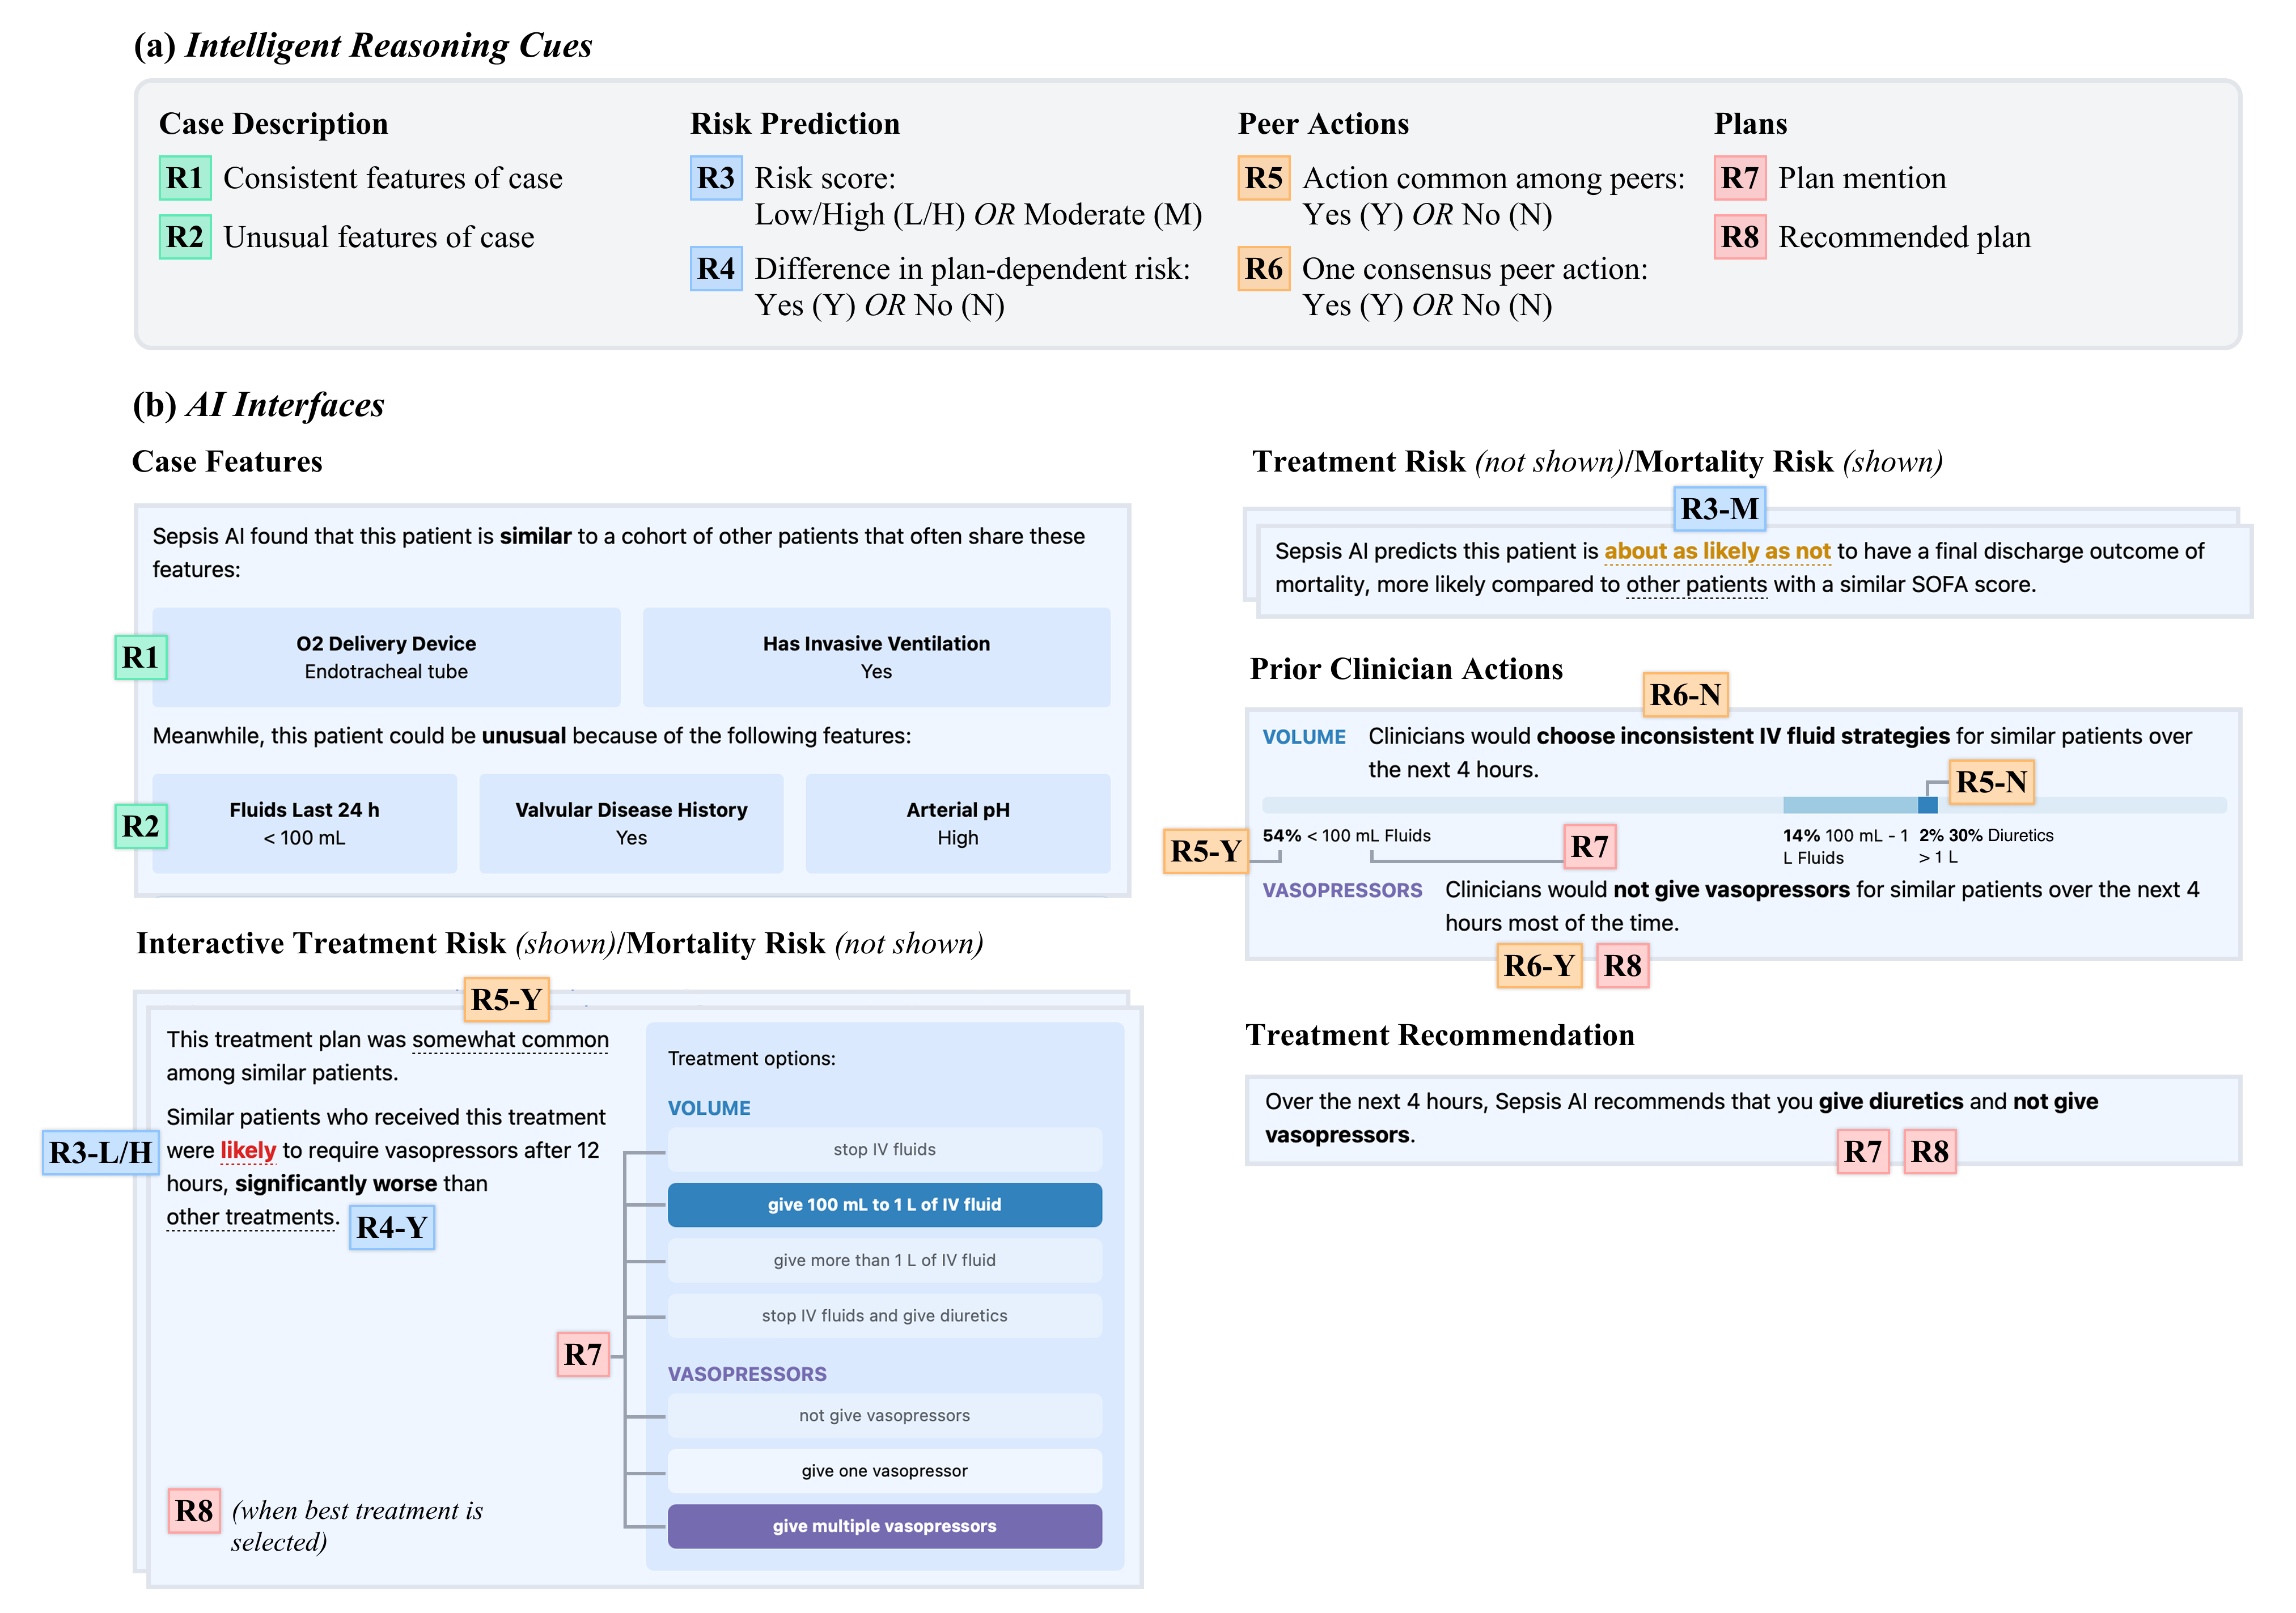
Task: Select the "stop IV fluids" treatment option
Action: coord(884,1149)
